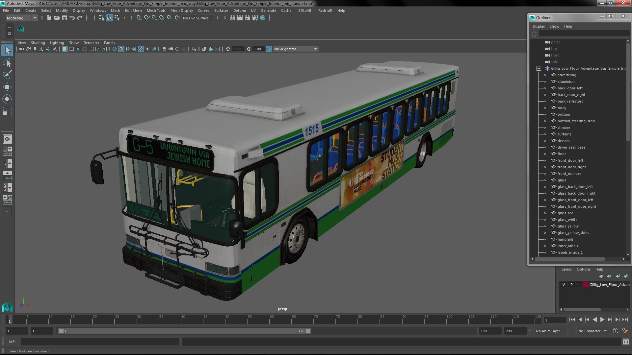Create a new scene with the page icon
The image size is (632, 355).
49,18
